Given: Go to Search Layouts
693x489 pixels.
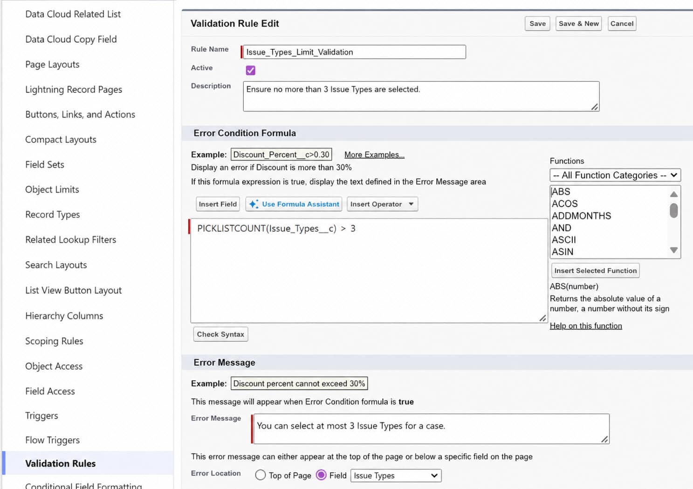Looking at the screenshot, I should [56, 265].
